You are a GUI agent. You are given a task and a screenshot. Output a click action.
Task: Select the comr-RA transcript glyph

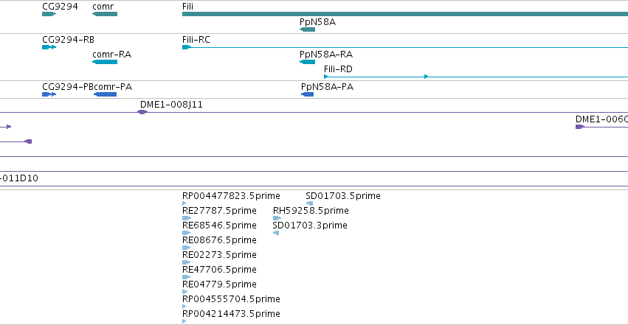[105, 62]
